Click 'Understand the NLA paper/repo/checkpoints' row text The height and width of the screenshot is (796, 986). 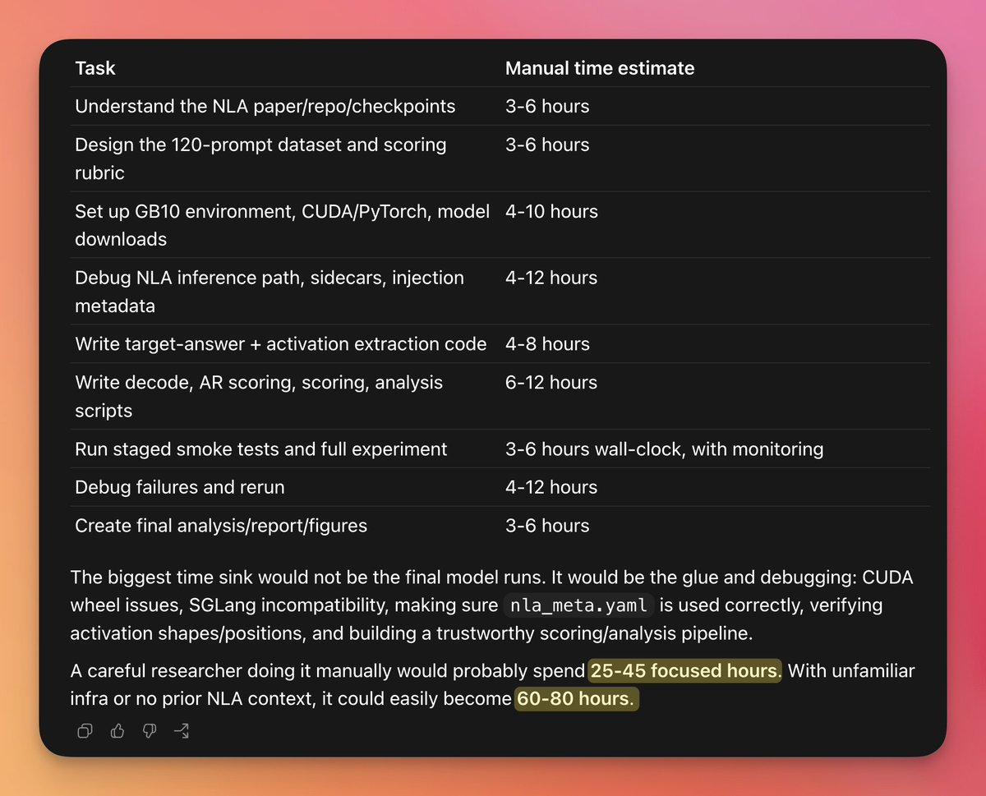tap(265, 106)
